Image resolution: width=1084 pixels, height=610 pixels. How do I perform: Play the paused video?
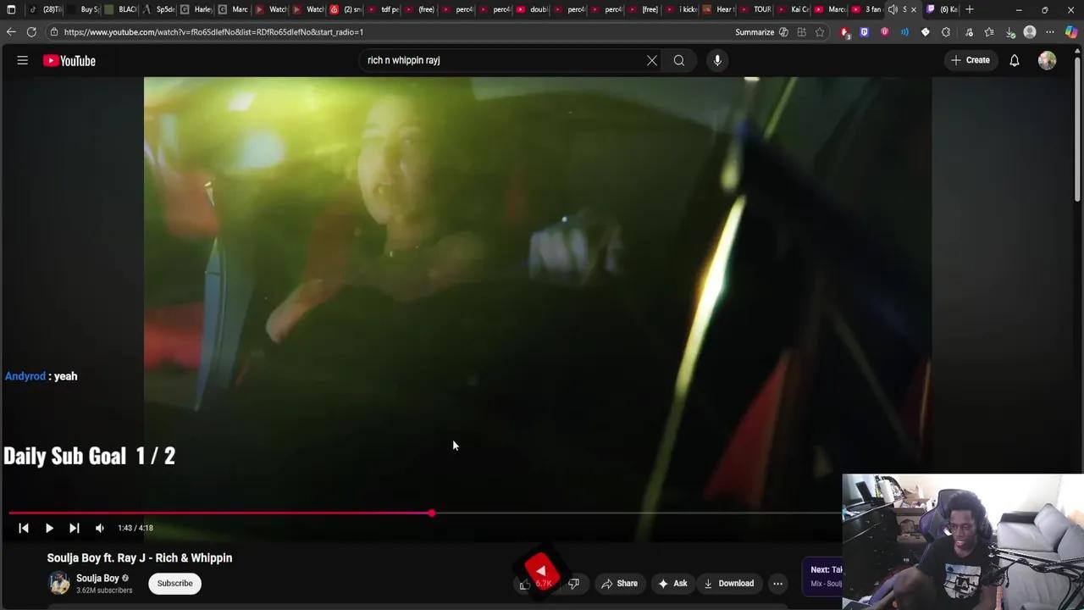(49, 528)
